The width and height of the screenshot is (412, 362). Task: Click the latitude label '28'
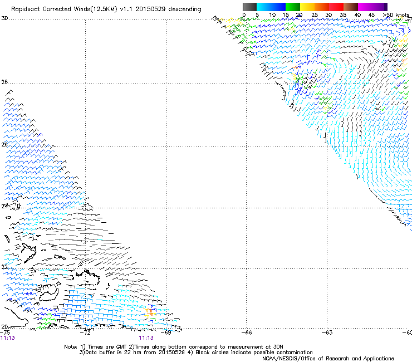coord(4,82)
